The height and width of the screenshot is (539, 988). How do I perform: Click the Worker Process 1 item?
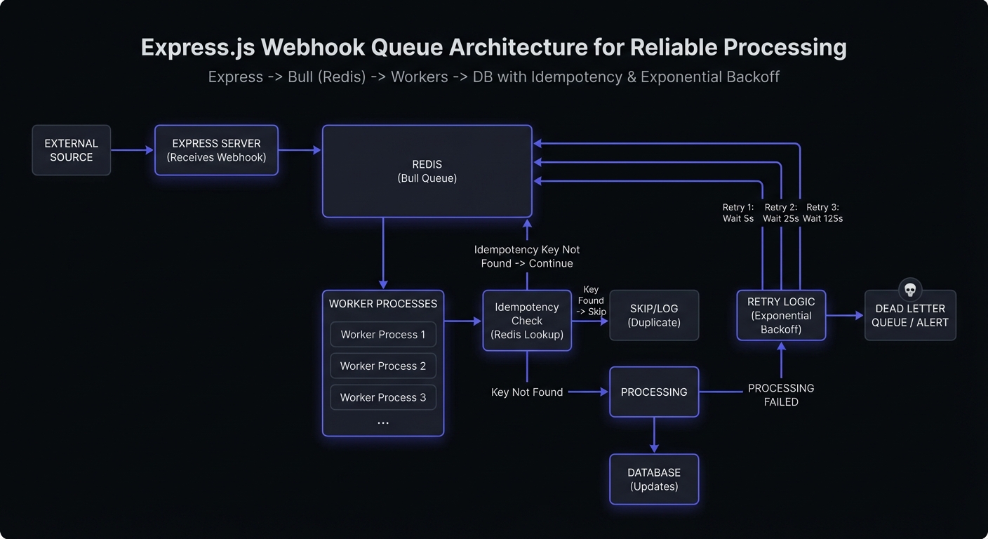coord(383,335)
